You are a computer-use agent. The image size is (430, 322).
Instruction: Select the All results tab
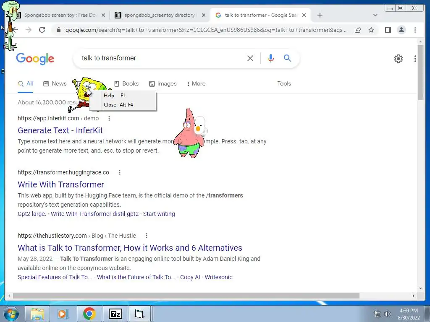coord(25,83)
